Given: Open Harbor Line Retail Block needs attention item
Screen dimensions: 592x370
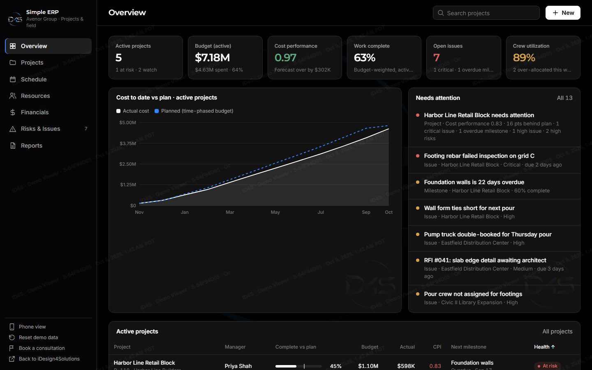Looking at the screenshot, I should (494, 126).
